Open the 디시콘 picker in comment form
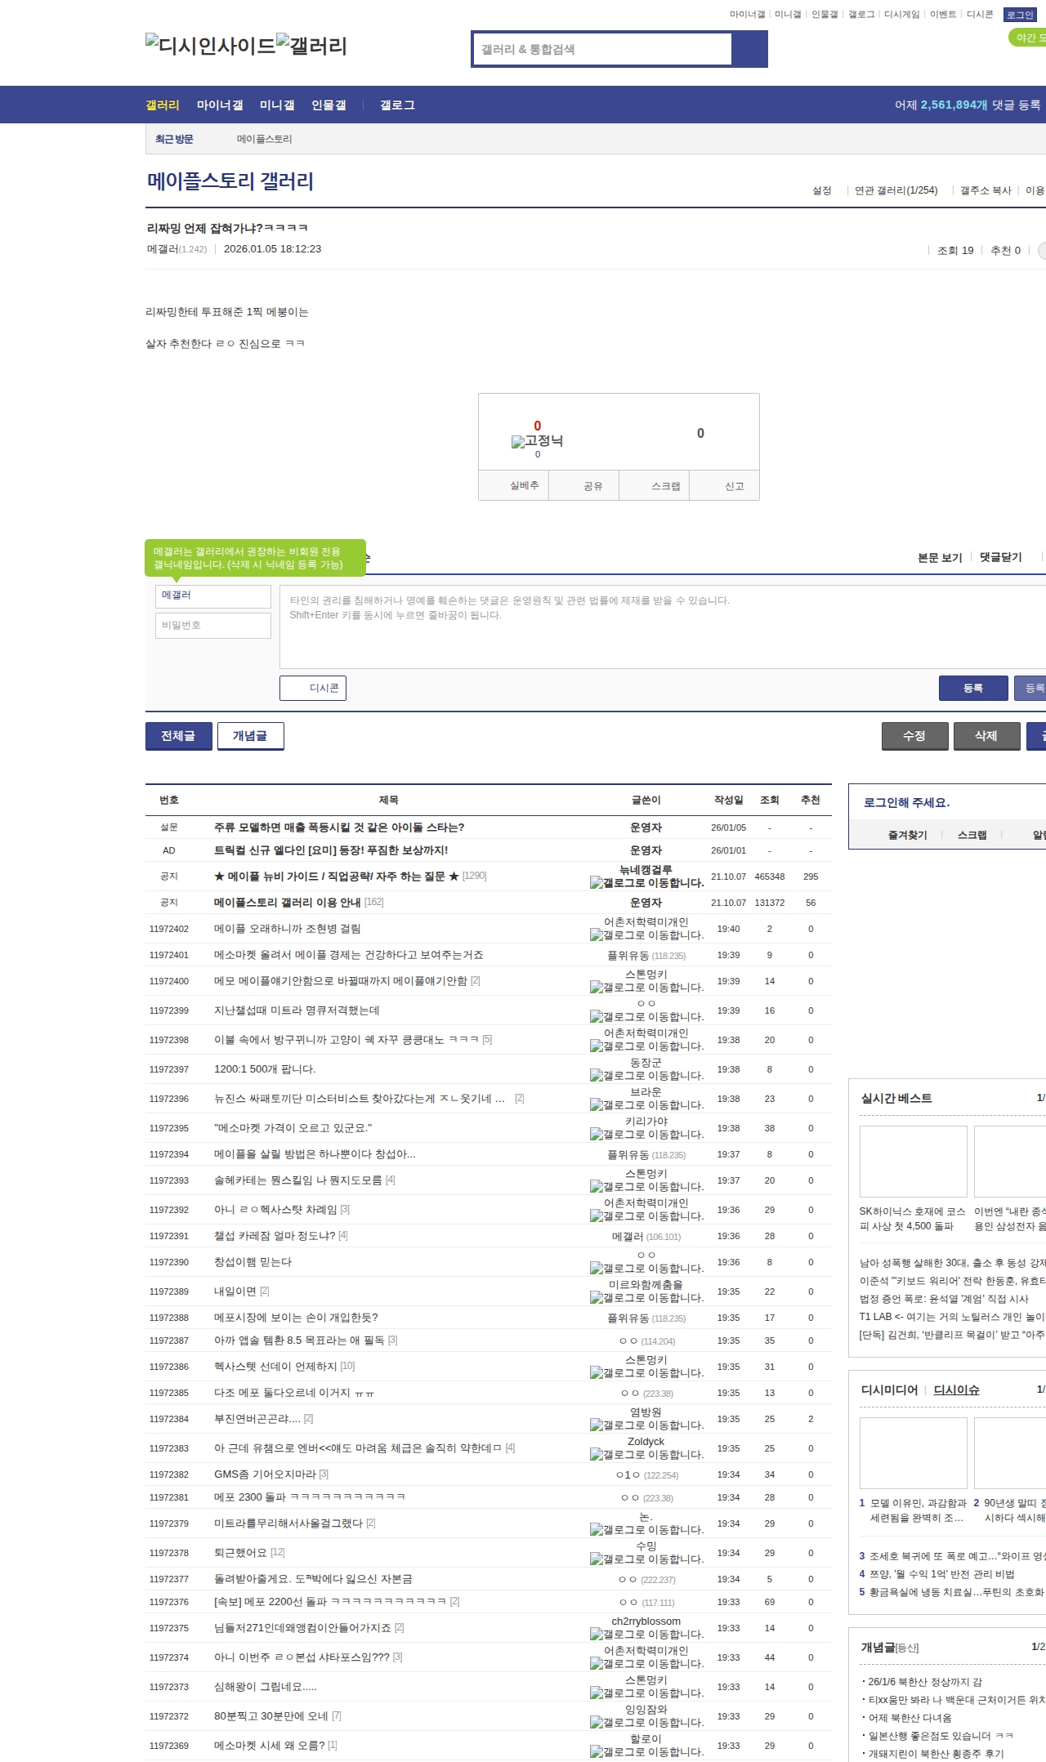Image resolution: width=1046 pixels, height=1762 pixels. point(313,688)
